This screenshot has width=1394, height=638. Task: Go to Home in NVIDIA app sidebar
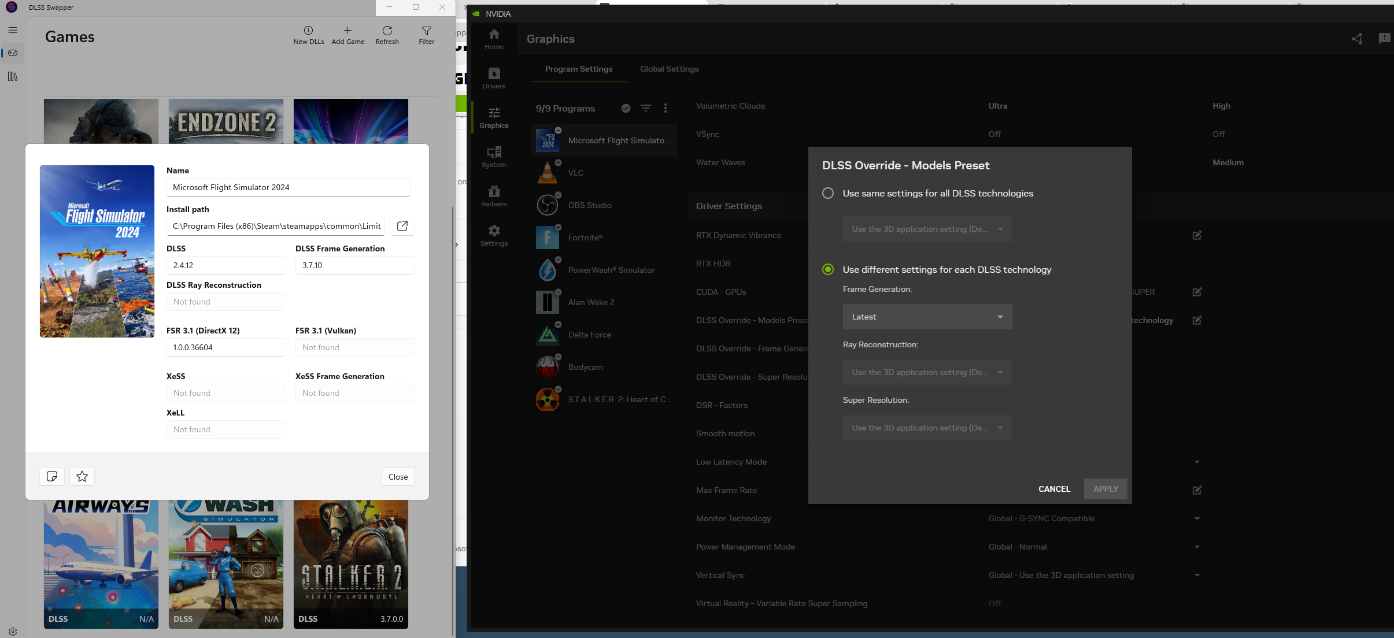(x=494, y=39)
